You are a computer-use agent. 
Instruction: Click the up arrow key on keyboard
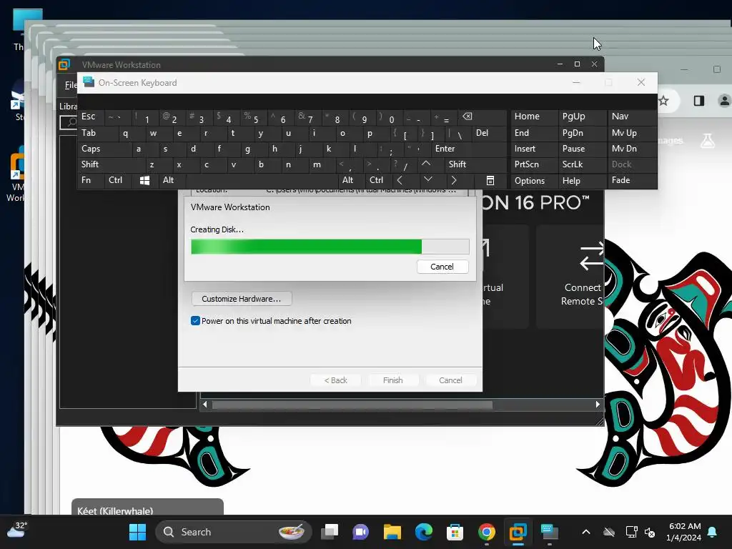(x=426, y=164)
